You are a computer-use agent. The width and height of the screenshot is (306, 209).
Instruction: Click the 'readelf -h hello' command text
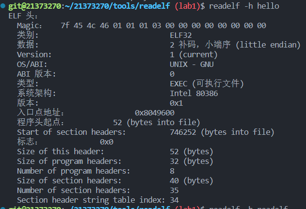[x=244, y=6]
